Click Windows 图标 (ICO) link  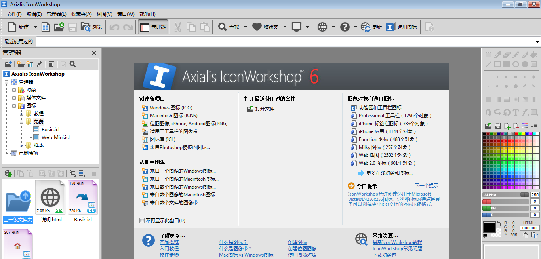click(x=171, y=108)
